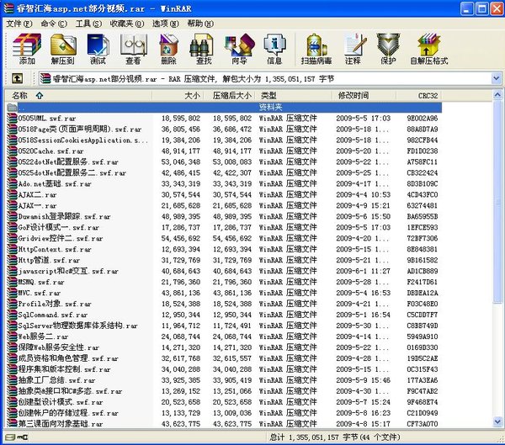The width and height of the screenshot is (505, 445).
Task: Select file Gridview控件二.swf.rar
Action: click(223, 239)
